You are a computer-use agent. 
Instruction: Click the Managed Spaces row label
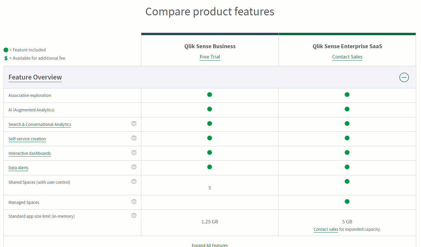tap(24, 202)
